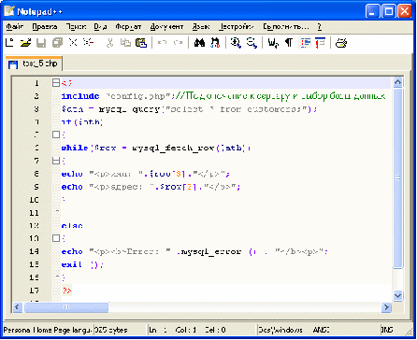The image size is (417, 340).
Task: Copy selection using the Copy toolbar icon
Action: click(x=125, y=43)
